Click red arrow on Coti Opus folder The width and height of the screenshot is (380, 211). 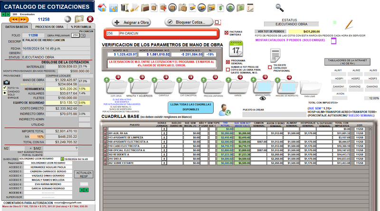pos(119,77)
